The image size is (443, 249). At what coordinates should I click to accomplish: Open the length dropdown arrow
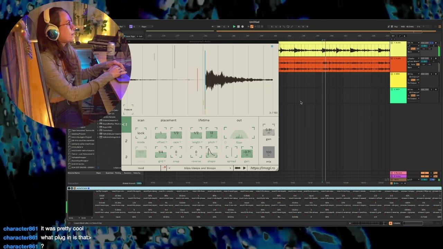click(202, 142)
